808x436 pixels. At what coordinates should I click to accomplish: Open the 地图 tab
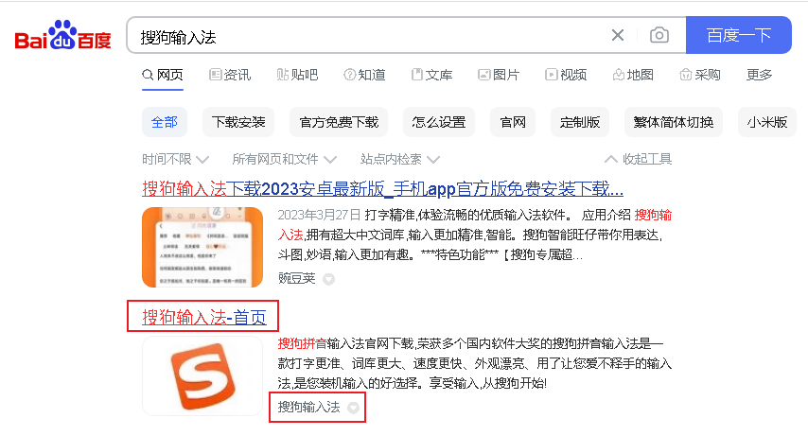pos(633,76)
